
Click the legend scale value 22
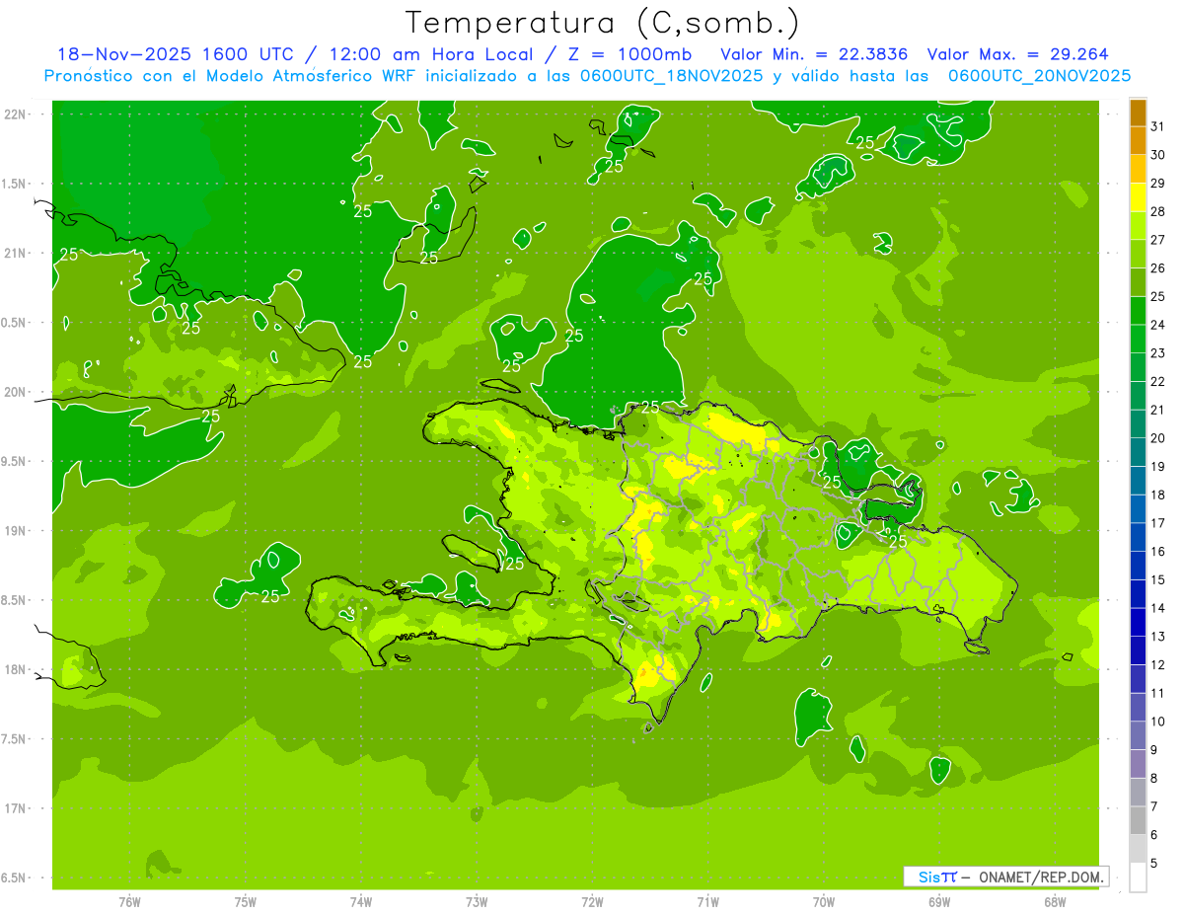point(1157,381)
